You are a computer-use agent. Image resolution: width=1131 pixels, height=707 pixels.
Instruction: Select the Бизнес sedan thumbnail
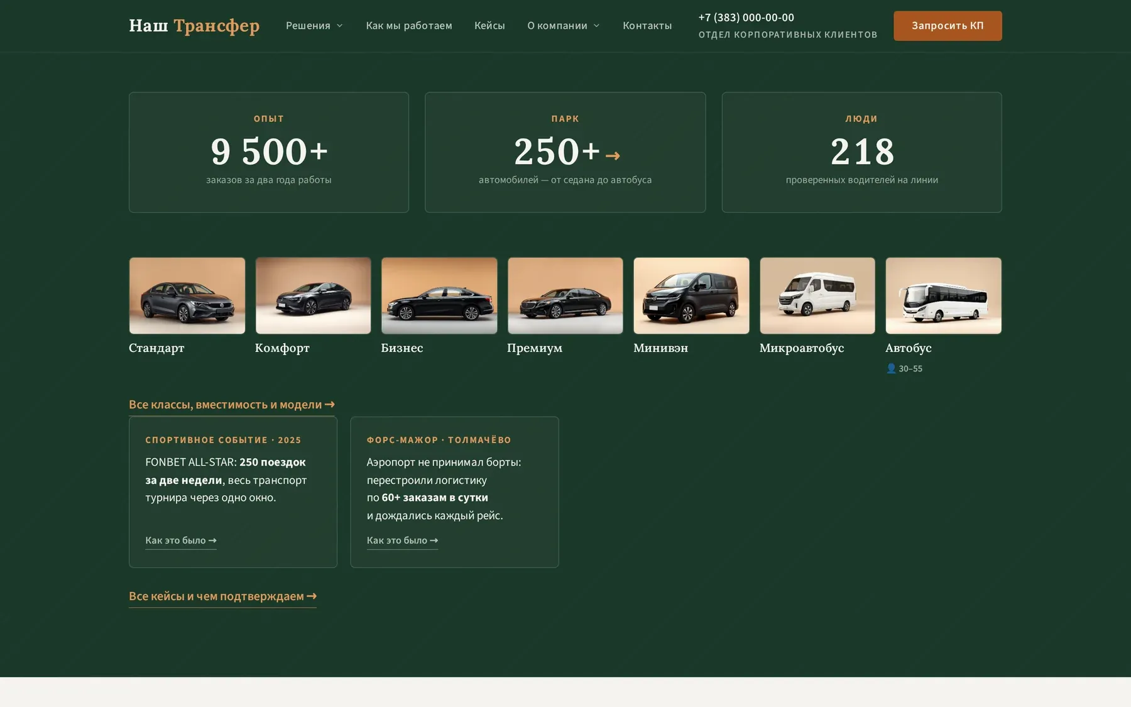pyautogui.click(x=439, y=295)
